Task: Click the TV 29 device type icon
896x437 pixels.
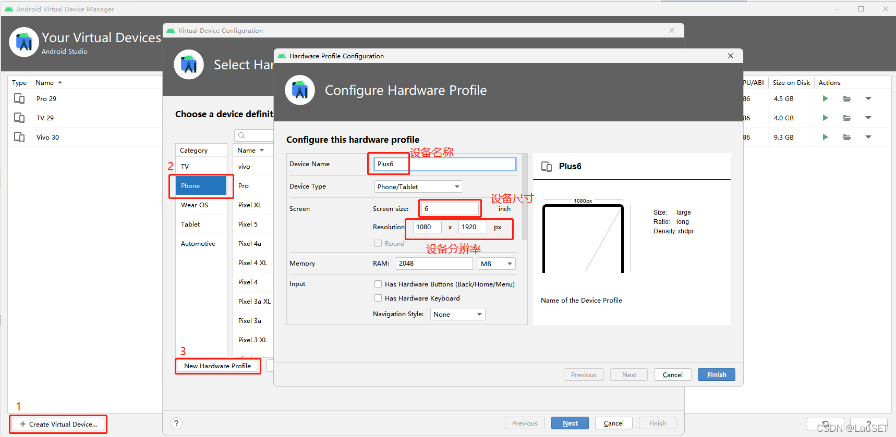Action: (19, 118)
